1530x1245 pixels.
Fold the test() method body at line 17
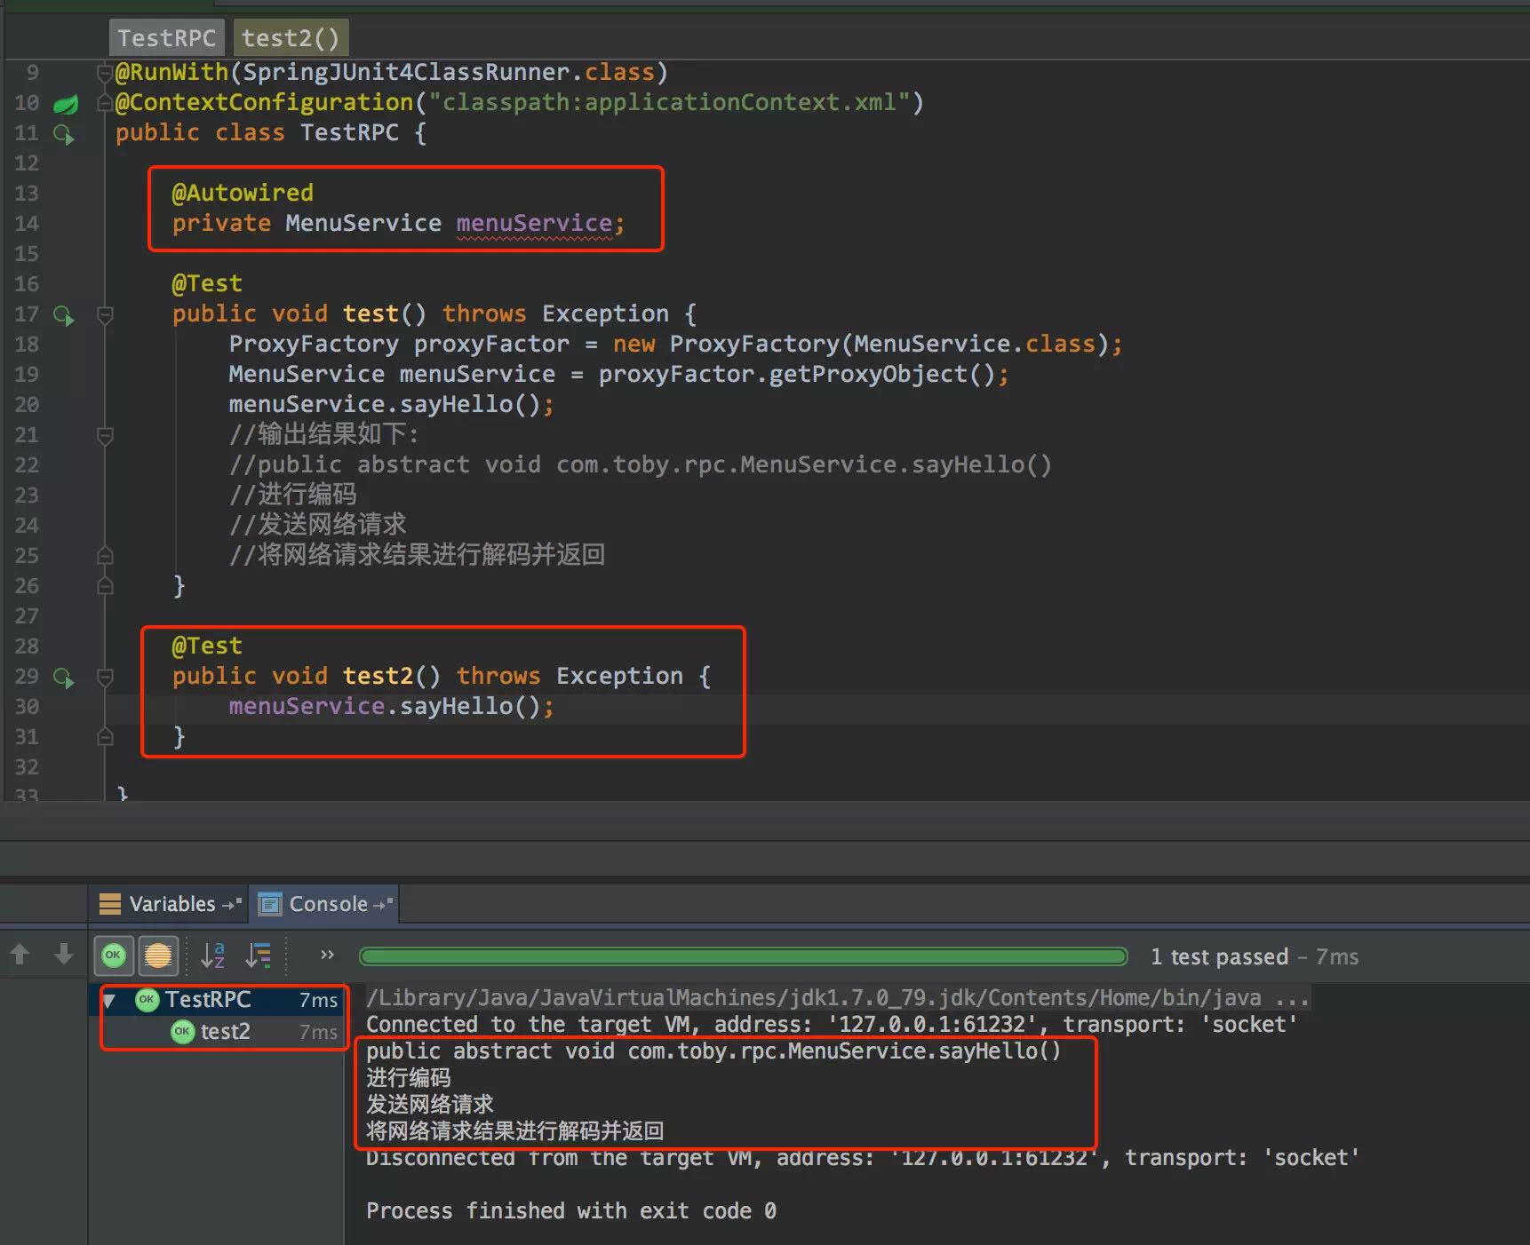pyautogui.click(x=105, y=314)
